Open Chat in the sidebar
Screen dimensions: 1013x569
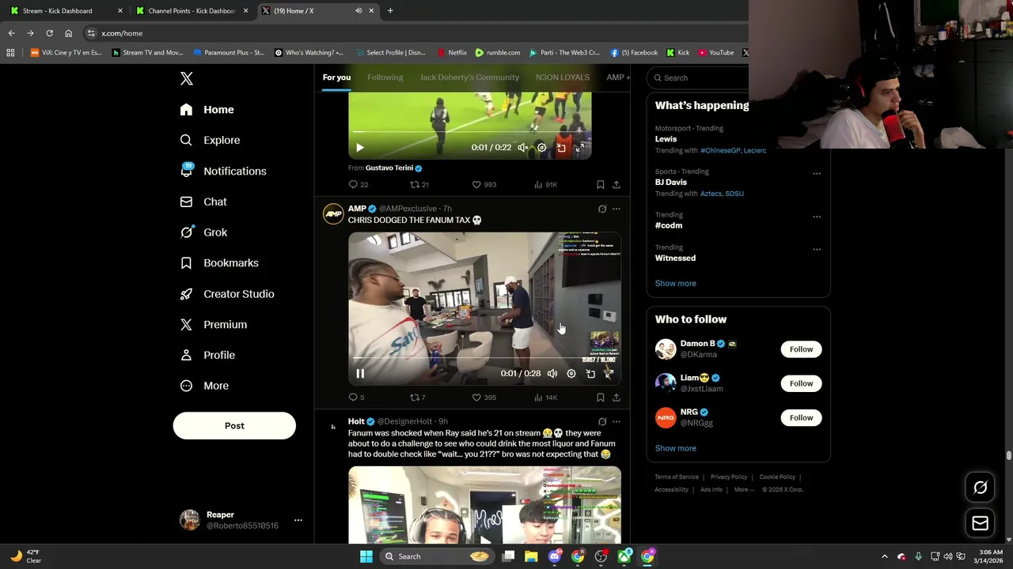(203, 202)
